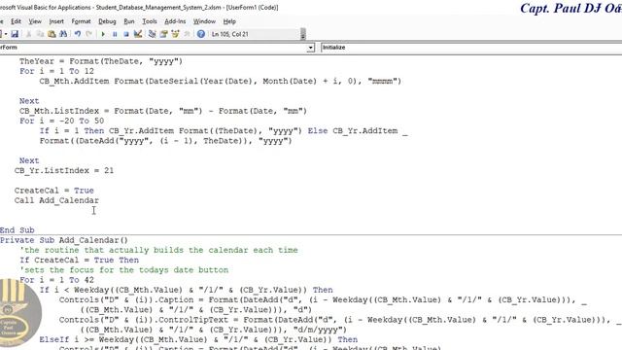Expand the Object combo box arrow

coord(311,48)
